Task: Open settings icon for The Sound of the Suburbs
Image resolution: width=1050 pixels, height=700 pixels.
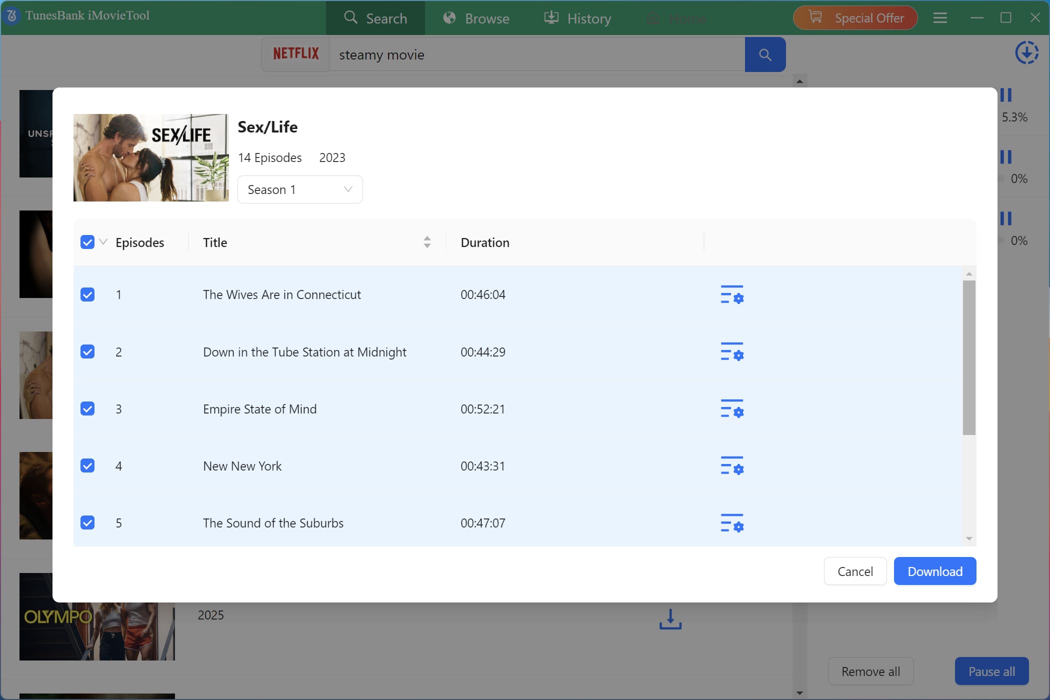Action: pos(731,523)
